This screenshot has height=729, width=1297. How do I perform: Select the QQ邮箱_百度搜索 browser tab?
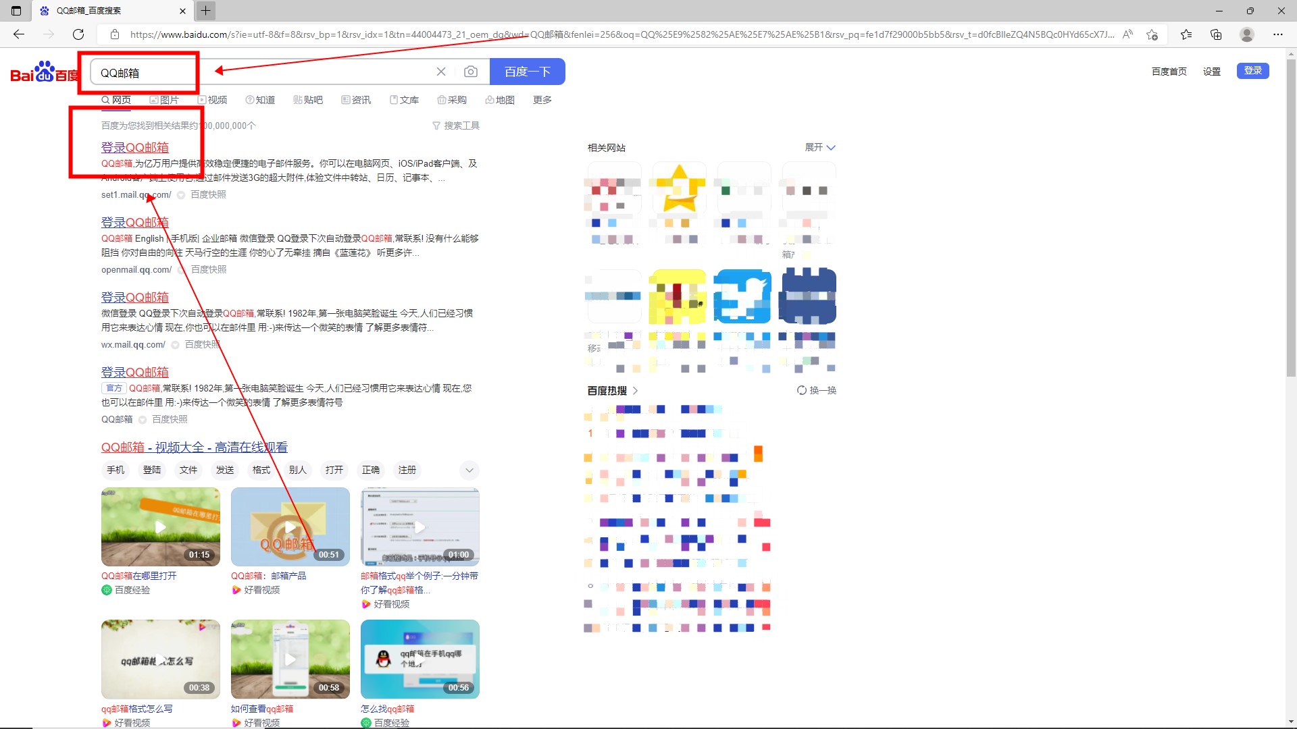pyautogui.click(x=111, y=10)
